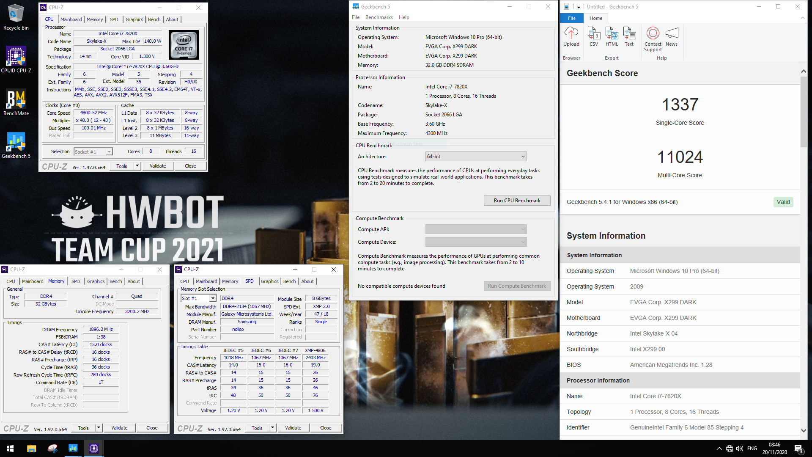Open notification center icon

798,449
